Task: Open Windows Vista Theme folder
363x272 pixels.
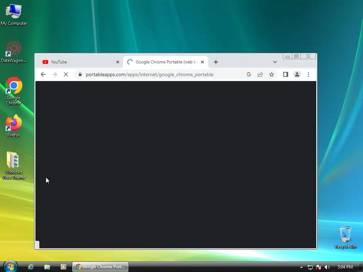Action: (14, 165)
